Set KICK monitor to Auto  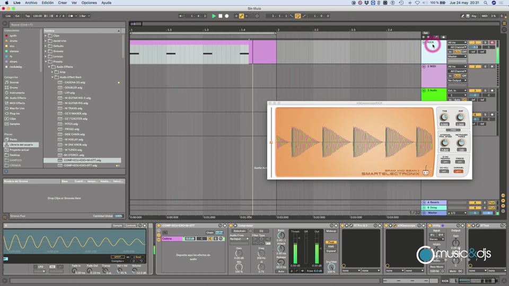(457, 52)
